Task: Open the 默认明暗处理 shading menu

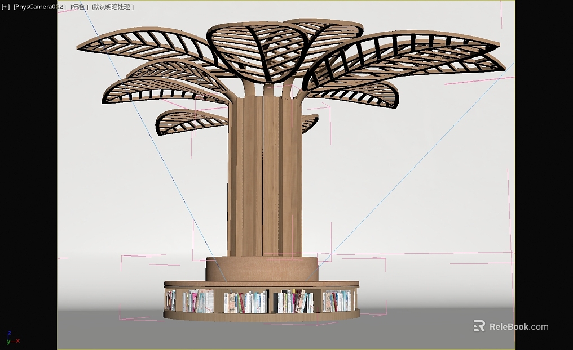Action: tap(113, 7)
